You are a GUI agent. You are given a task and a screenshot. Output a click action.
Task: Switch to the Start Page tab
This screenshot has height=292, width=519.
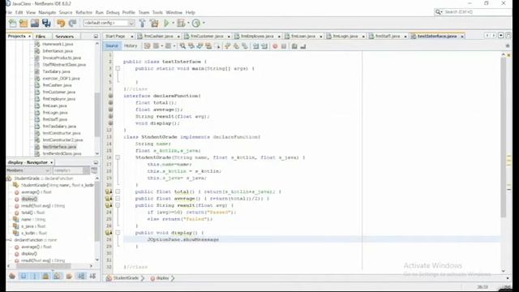[115, 36]
